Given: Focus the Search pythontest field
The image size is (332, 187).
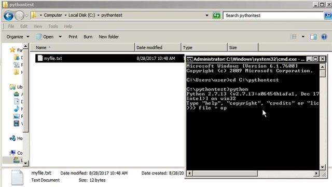Looking at the screenshot, I should click(x=273, y=16).
